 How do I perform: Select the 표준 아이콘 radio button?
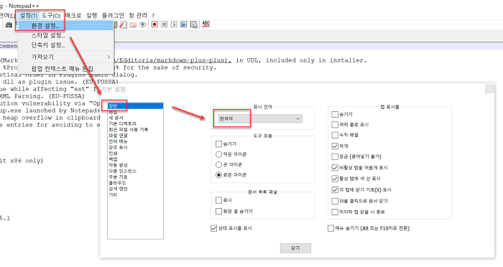click(218, 174)
